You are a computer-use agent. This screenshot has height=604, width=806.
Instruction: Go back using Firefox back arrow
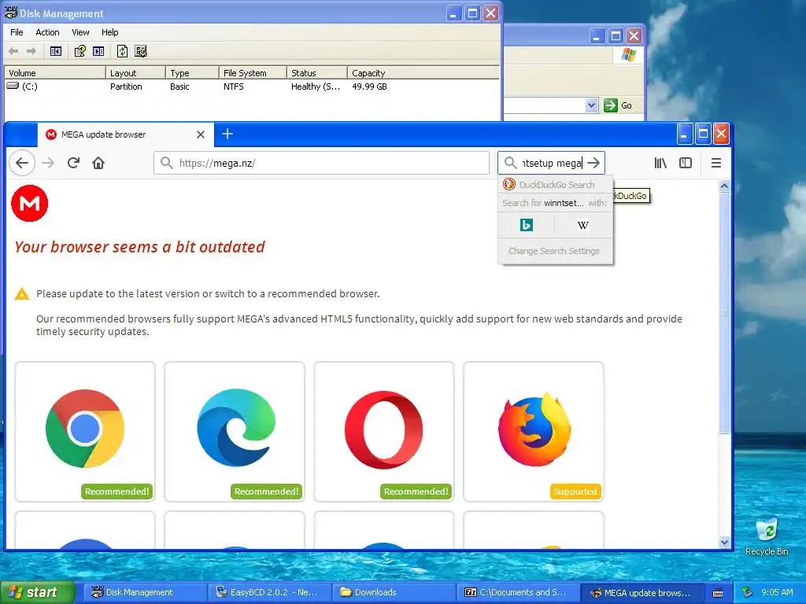pyautogui.click(x=22, y=164)
